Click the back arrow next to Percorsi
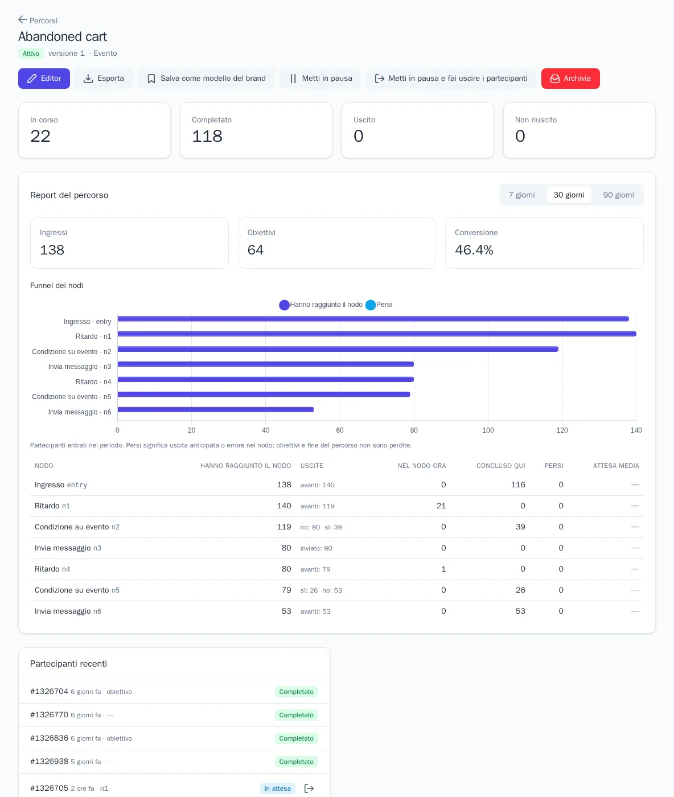Viewport: 674px width, 797px height. click(23, 20)
